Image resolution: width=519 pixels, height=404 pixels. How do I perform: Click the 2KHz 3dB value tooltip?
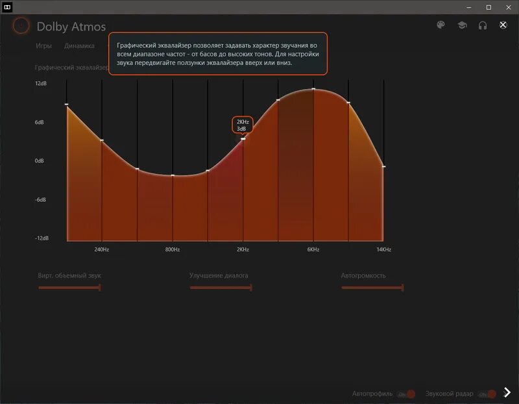tap(243, 125)
